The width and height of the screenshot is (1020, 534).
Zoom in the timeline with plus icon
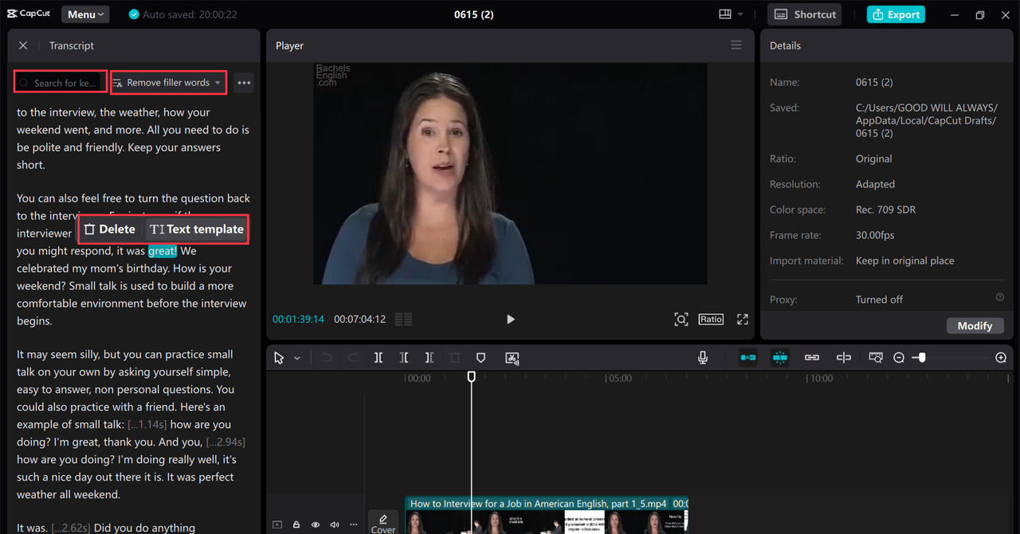click(x=1001, y=358)
